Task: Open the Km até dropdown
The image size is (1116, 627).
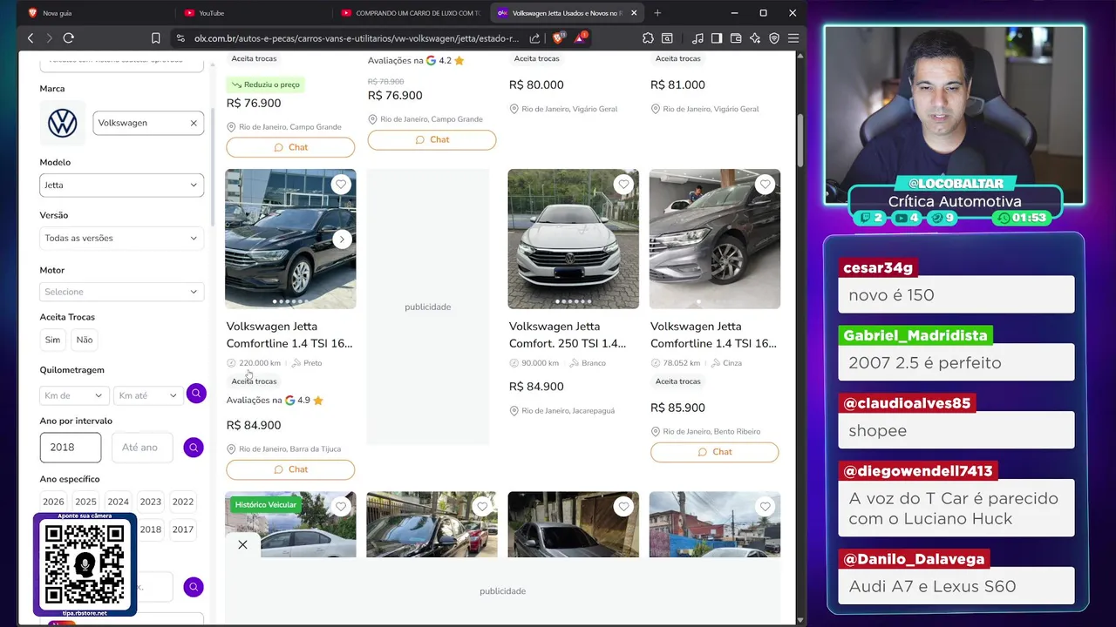Action: (147, 395)
